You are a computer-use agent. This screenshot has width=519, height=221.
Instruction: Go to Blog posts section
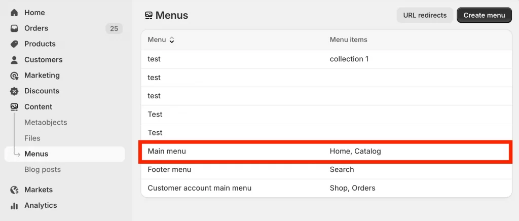click(x=43, y=170)
